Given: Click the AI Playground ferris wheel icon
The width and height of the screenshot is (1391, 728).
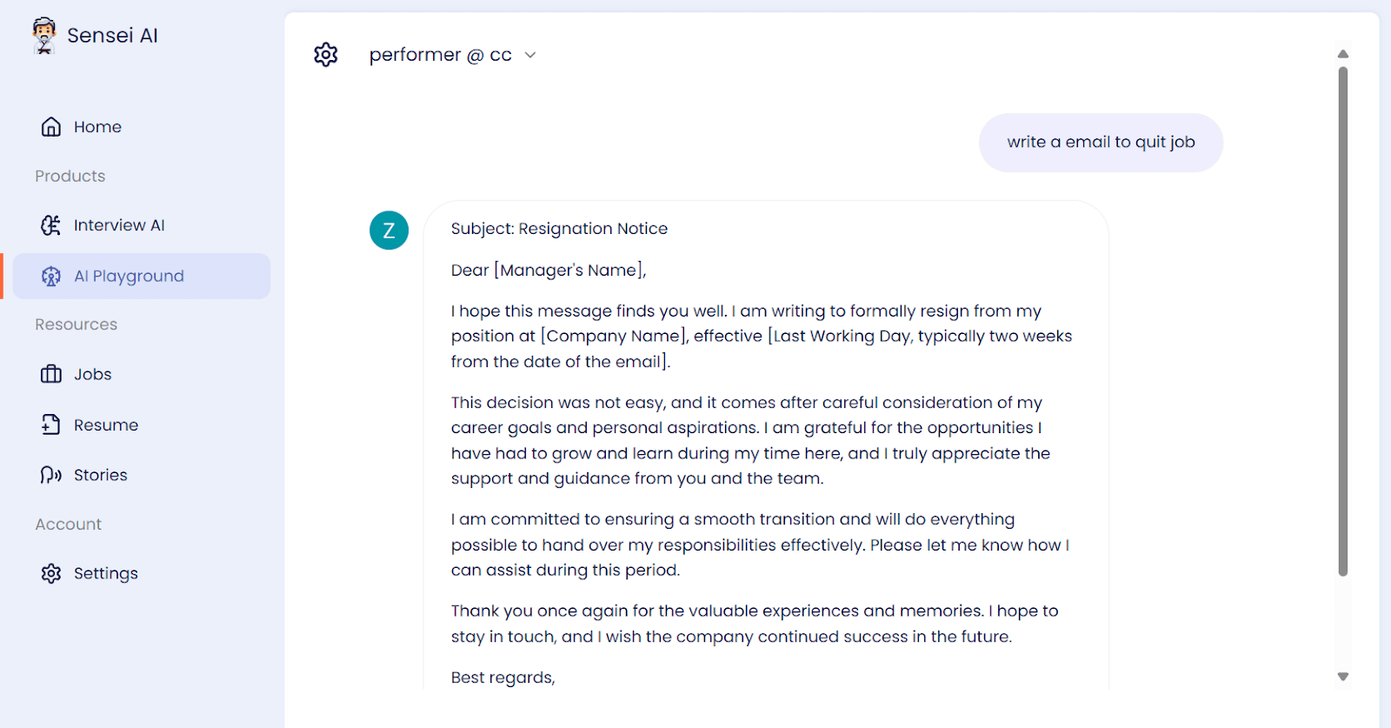Looking at the screenshot, I should [x=51, y=277].
